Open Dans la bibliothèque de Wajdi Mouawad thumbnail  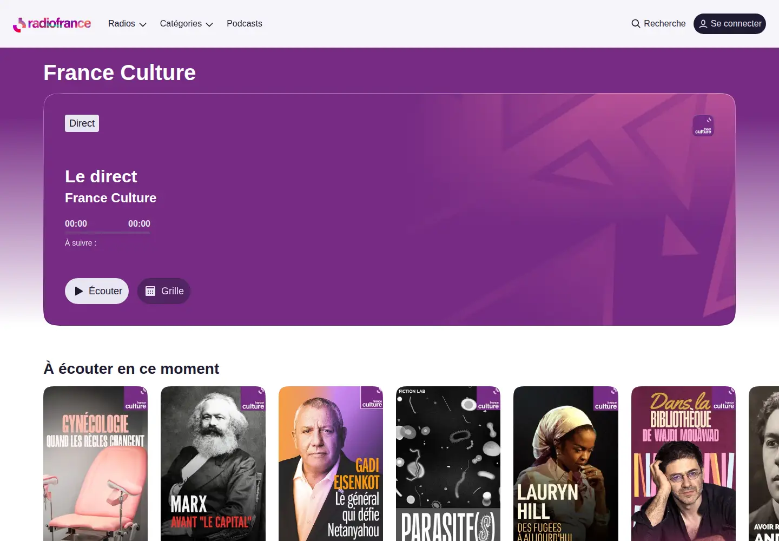(x=683, y=464)
